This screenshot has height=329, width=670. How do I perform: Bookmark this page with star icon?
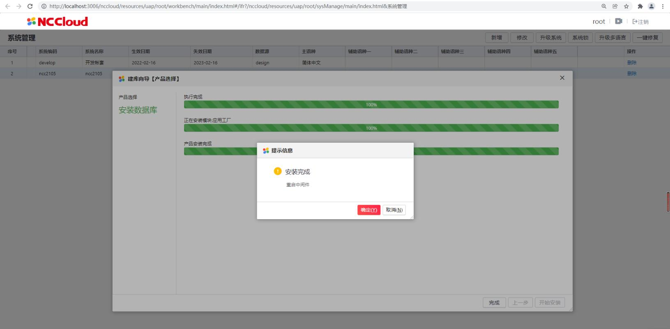626,6
